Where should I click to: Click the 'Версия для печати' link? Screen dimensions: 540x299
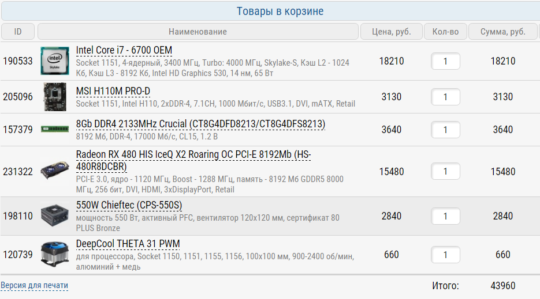click(x=35, y=285)
